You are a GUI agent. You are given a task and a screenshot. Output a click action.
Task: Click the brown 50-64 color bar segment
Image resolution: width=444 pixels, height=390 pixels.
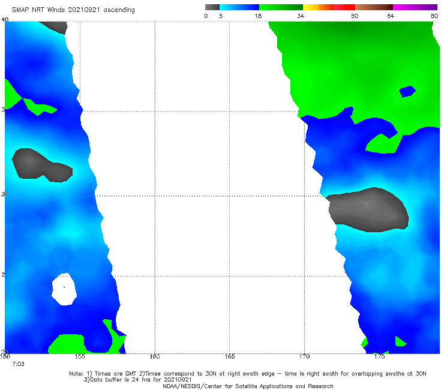(374, 7)
